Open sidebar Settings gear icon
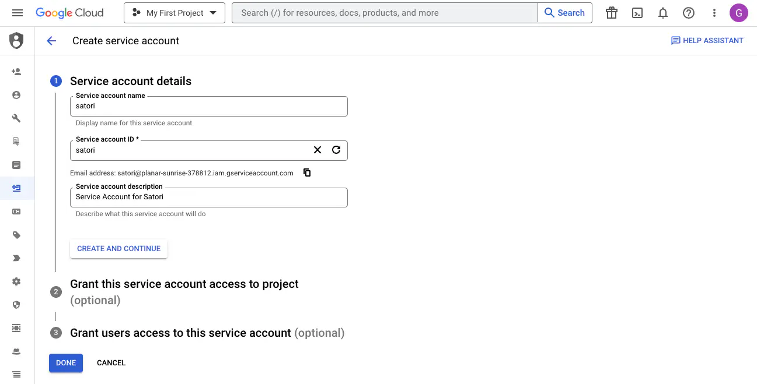The height and width of the screenshot is (384, 757). tap(16, 281)
